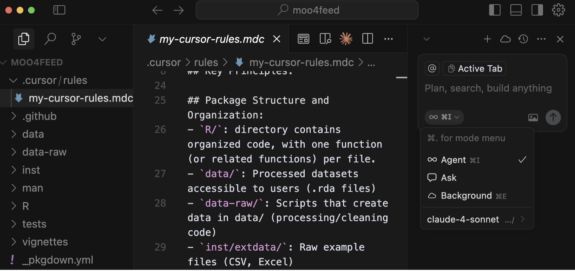Attach an image to the chat prompt
Screen dimensions: 575x271
[x=533, y=117]
